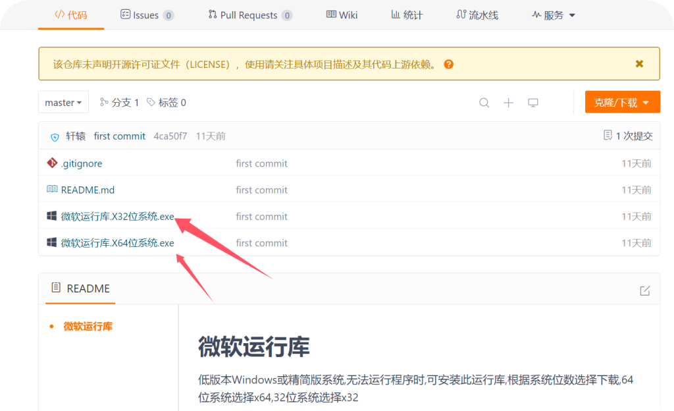Open the Web IDE monitor icon
Image resolution: width=674 pixels, height=411 pixels.
(x=533, y=103)
